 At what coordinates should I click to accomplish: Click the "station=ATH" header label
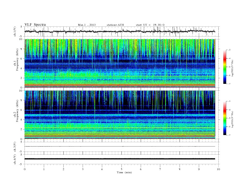(115, 25)
